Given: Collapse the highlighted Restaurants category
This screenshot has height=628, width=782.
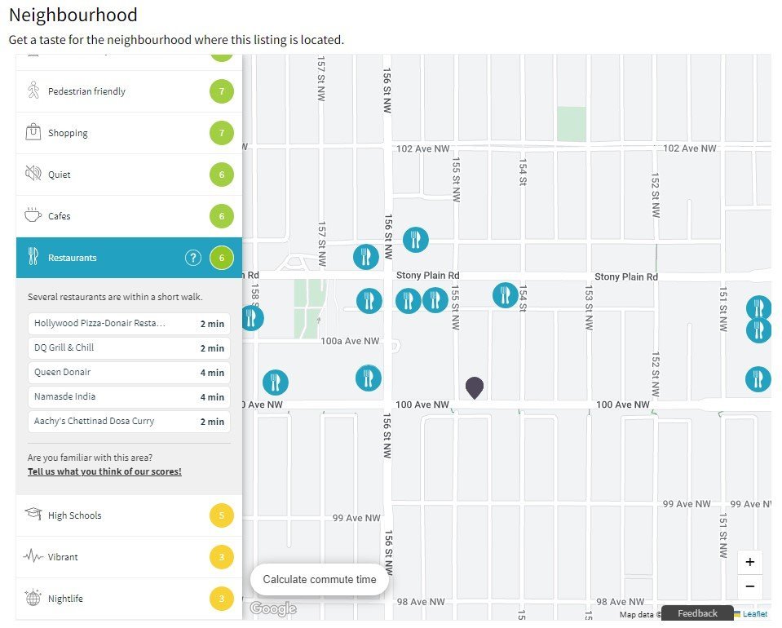Looking at the screenshot, I should [x=129, y=258].
